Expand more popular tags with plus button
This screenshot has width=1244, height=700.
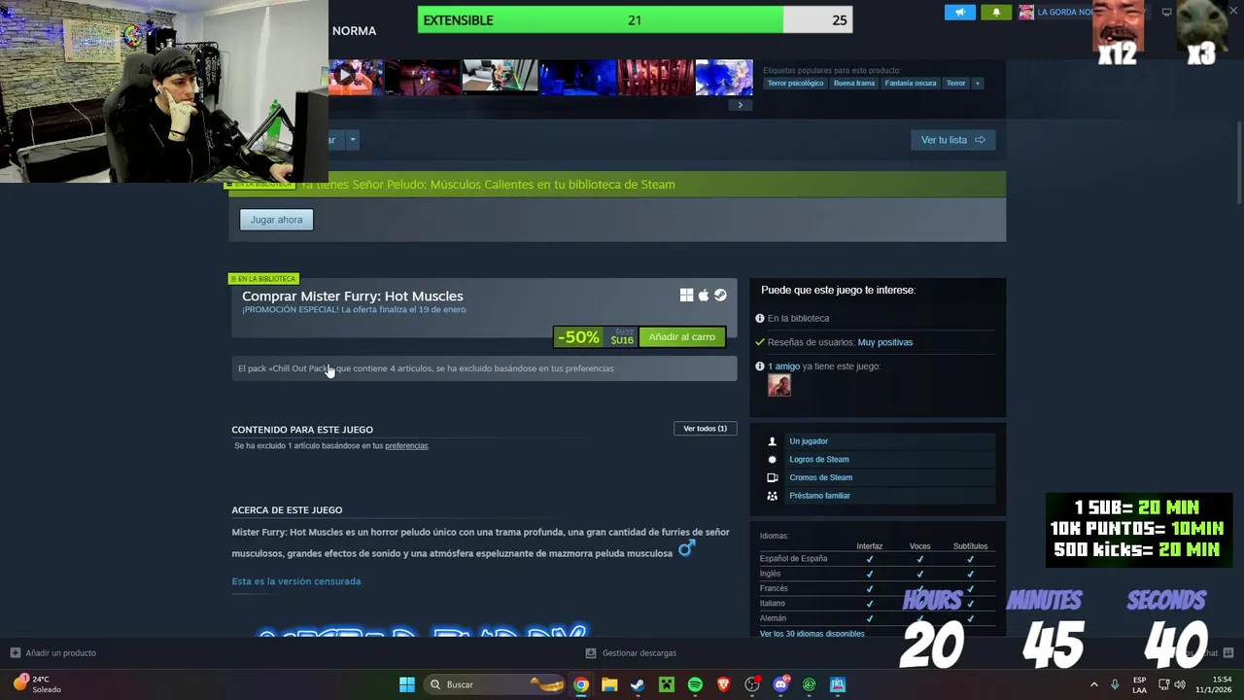(x=978, y=83)
